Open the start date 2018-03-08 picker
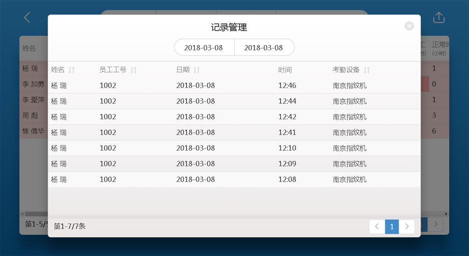The height and width of the screenshot is (256, 469). tap(204, 47)
